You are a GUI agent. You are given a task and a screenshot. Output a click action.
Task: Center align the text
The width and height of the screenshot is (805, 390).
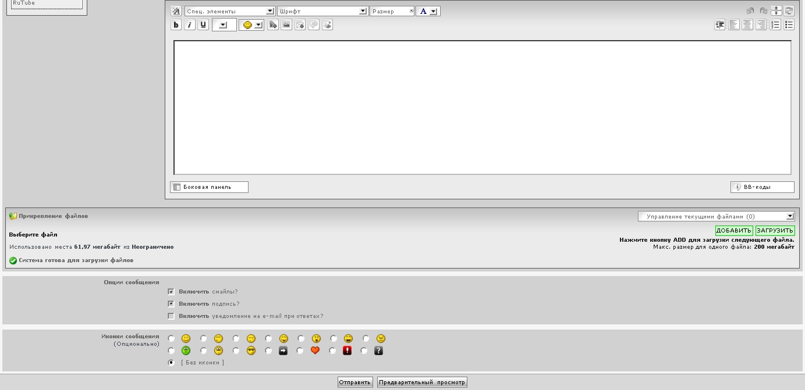(x=747, y=25)
